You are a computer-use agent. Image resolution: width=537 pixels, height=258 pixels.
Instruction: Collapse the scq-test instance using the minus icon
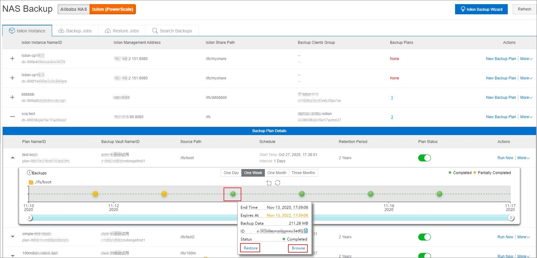[12, 117]
